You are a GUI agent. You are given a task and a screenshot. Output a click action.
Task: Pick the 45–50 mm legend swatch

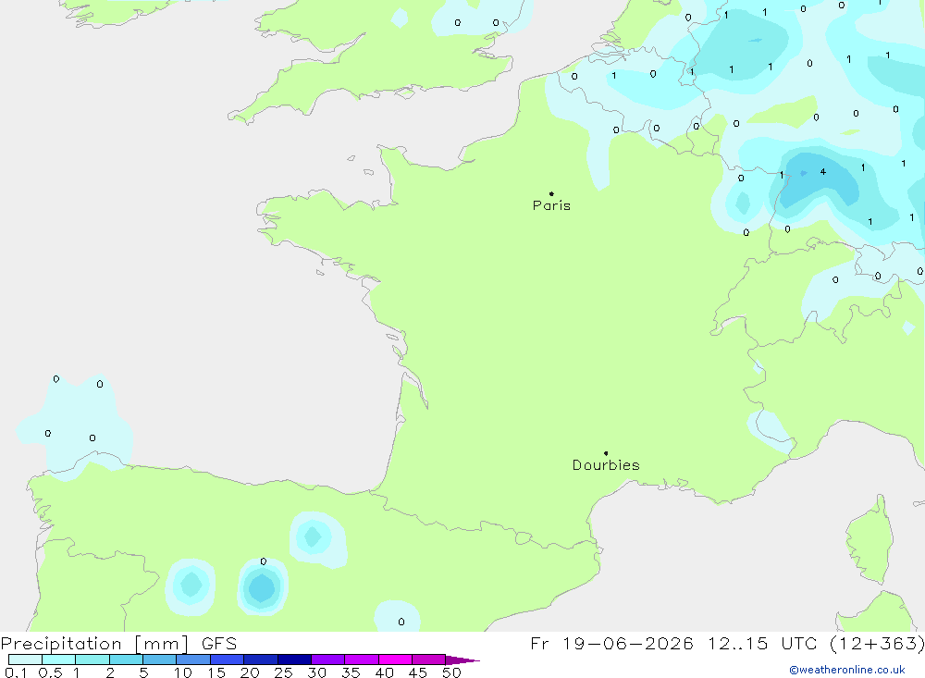coord(429,660)
